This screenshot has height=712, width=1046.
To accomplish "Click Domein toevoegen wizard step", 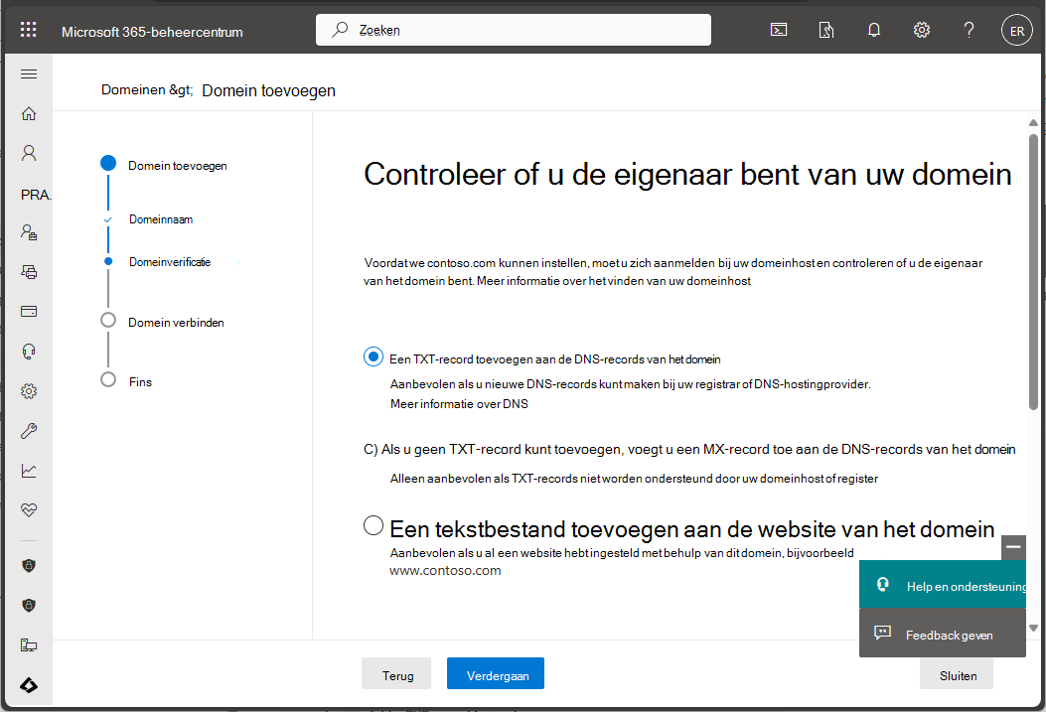I will (x=178, y=165).
